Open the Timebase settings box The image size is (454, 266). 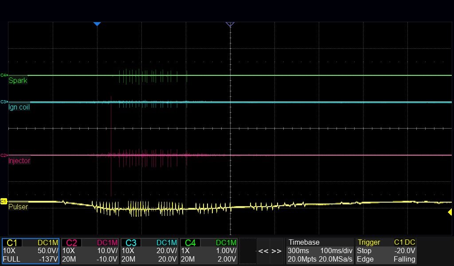(320, 251)
